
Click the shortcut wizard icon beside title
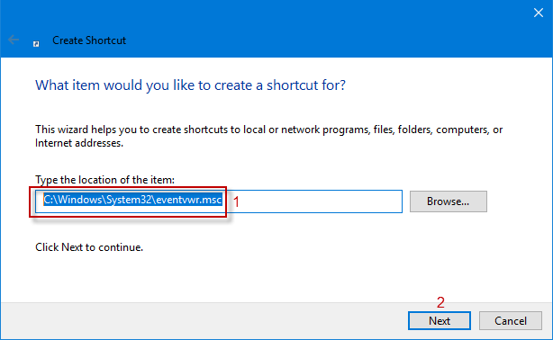[36, 44]
